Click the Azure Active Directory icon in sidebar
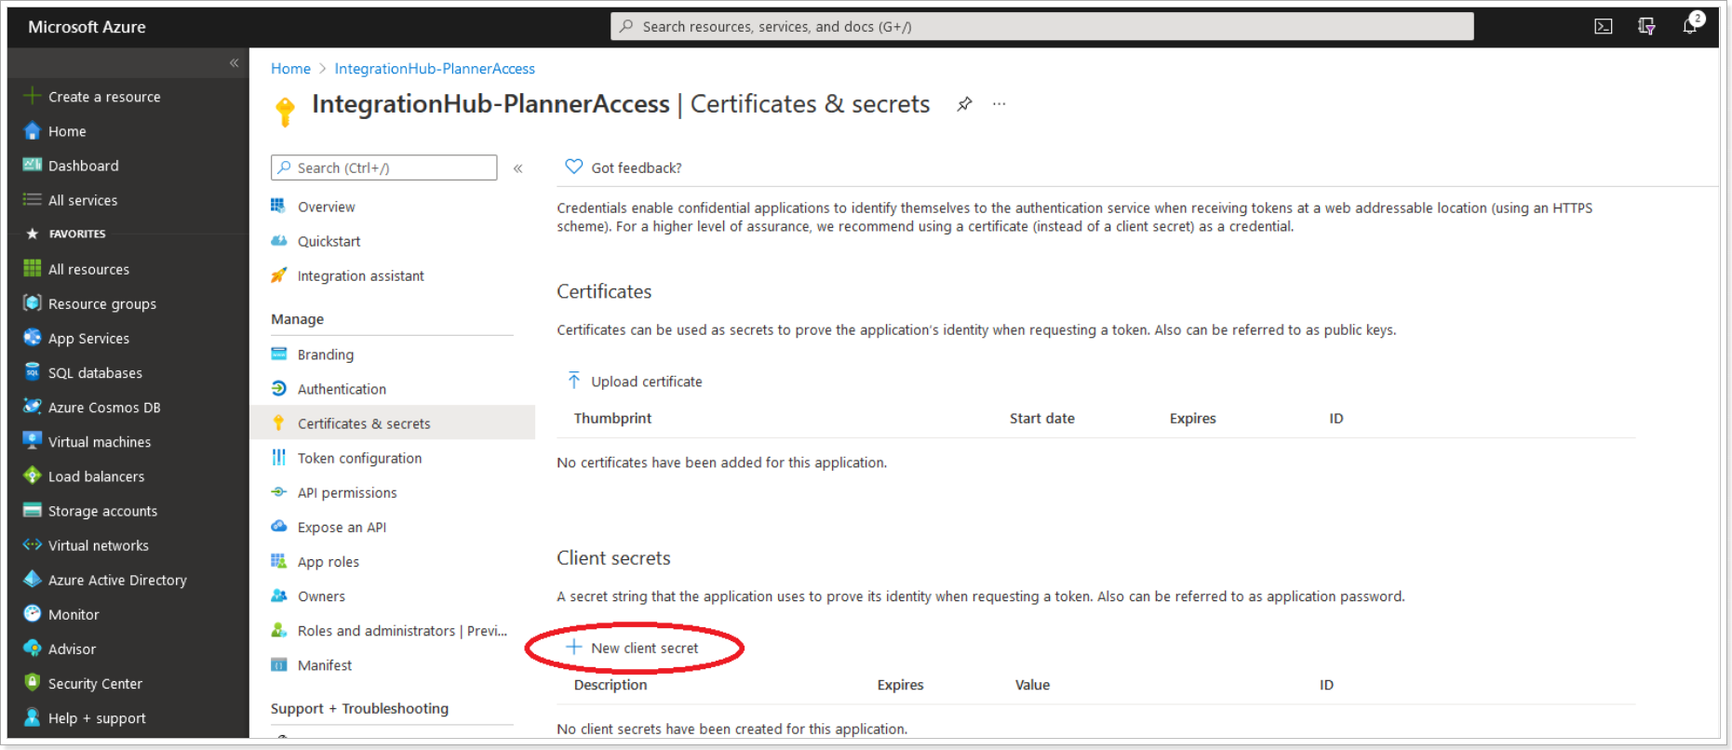 point(33,579)
